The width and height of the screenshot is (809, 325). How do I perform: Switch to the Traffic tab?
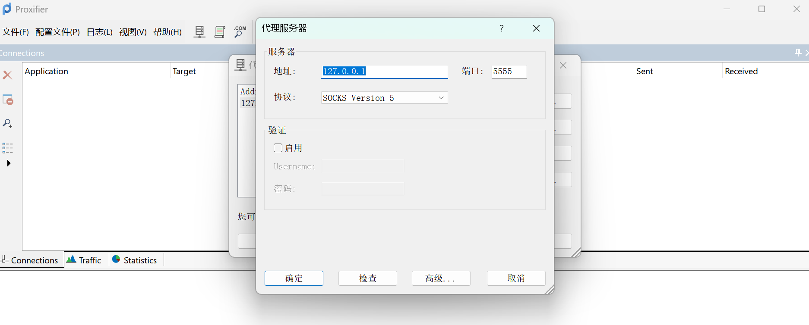click(85, 260)
